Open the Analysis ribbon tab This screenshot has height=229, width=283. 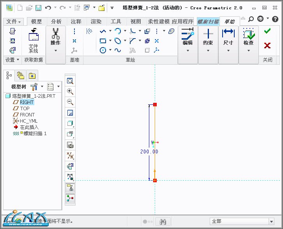click(56, 22)
